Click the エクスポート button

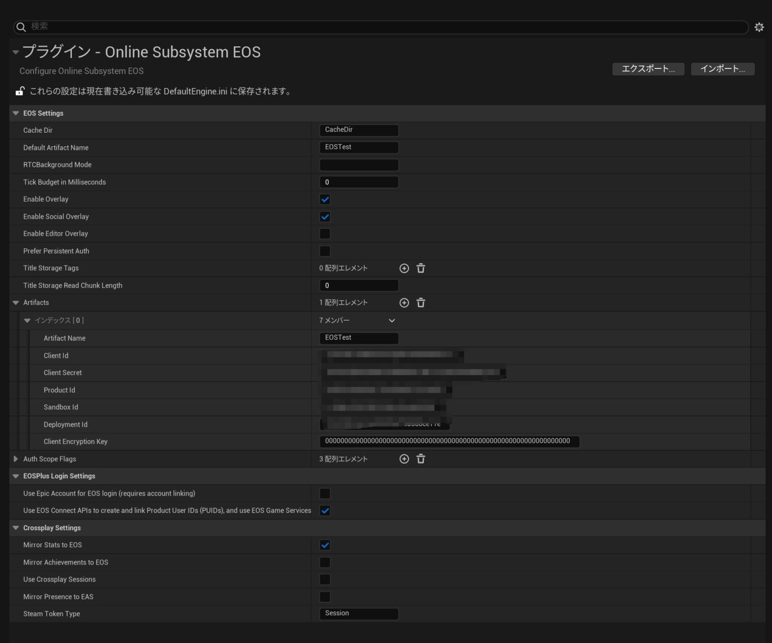(648, 69)
